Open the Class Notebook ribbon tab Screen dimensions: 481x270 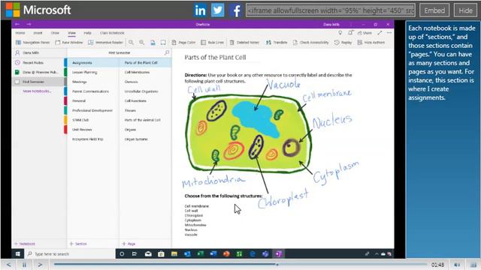pyautogui.click(x=112, y=33)
